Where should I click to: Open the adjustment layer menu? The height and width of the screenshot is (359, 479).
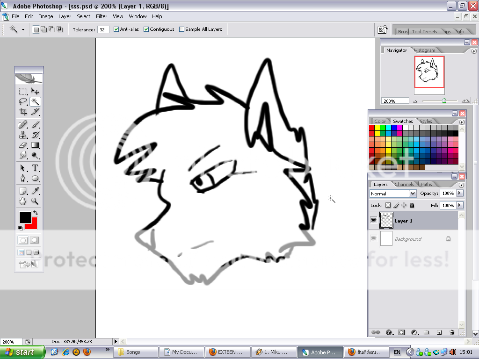click(x=414, y=332)
